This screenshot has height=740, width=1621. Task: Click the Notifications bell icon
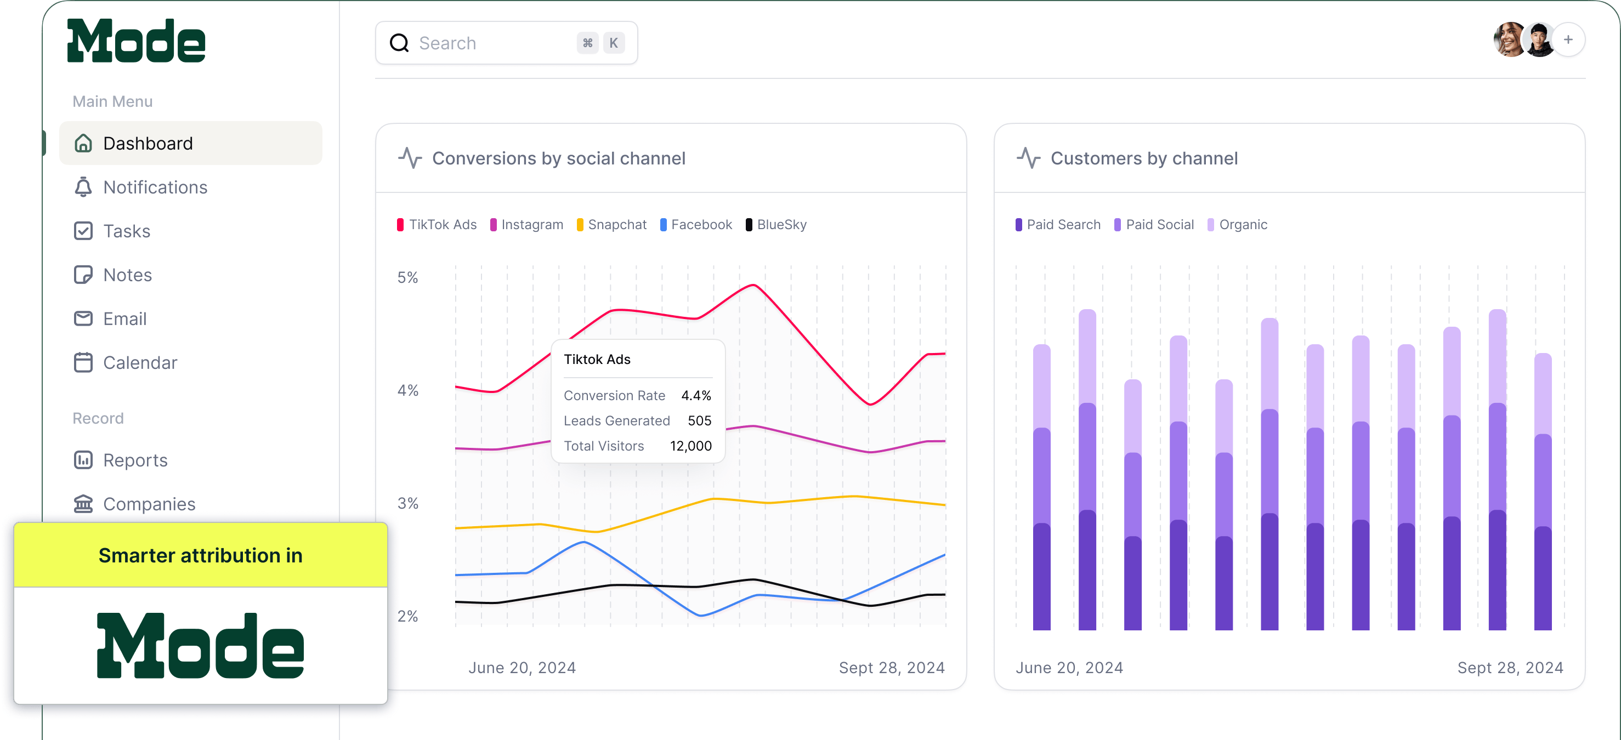pos(83,187)
